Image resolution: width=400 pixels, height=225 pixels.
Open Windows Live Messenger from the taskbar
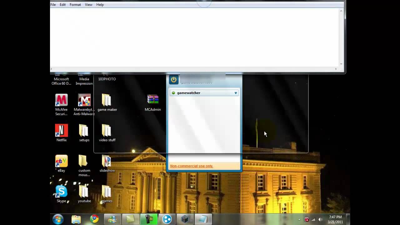click(x=112, y=219)
